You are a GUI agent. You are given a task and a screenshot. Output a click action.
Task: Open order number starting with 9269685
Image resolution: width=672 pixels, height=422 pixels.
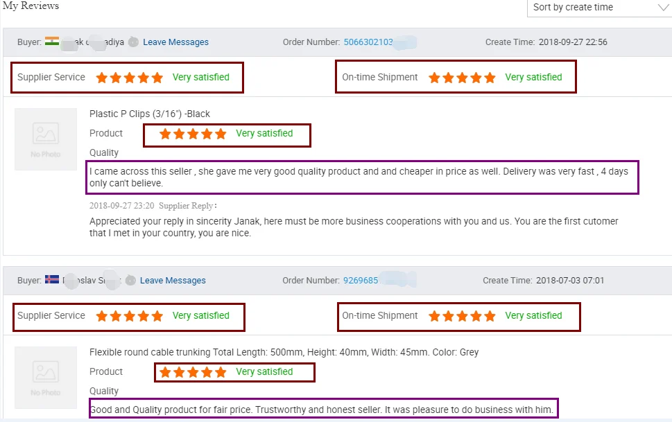click(x=361, y=281)
